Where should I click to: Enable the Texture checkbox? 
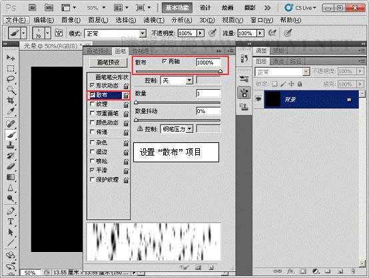pos(92,104)
